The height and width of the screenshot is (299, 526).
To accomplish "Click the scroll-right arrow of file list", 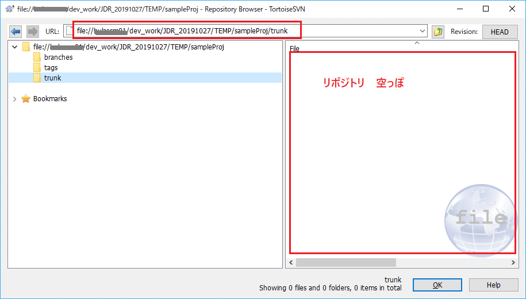I will pos(513,262).
